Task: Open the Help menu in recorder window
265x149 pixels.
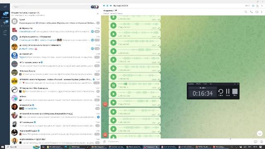Action: point(211,84)
